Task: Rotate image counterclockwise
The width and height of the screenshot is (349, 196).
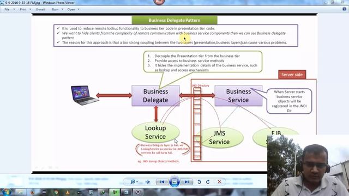Action: pyautogui.click(x=199, y=182)
